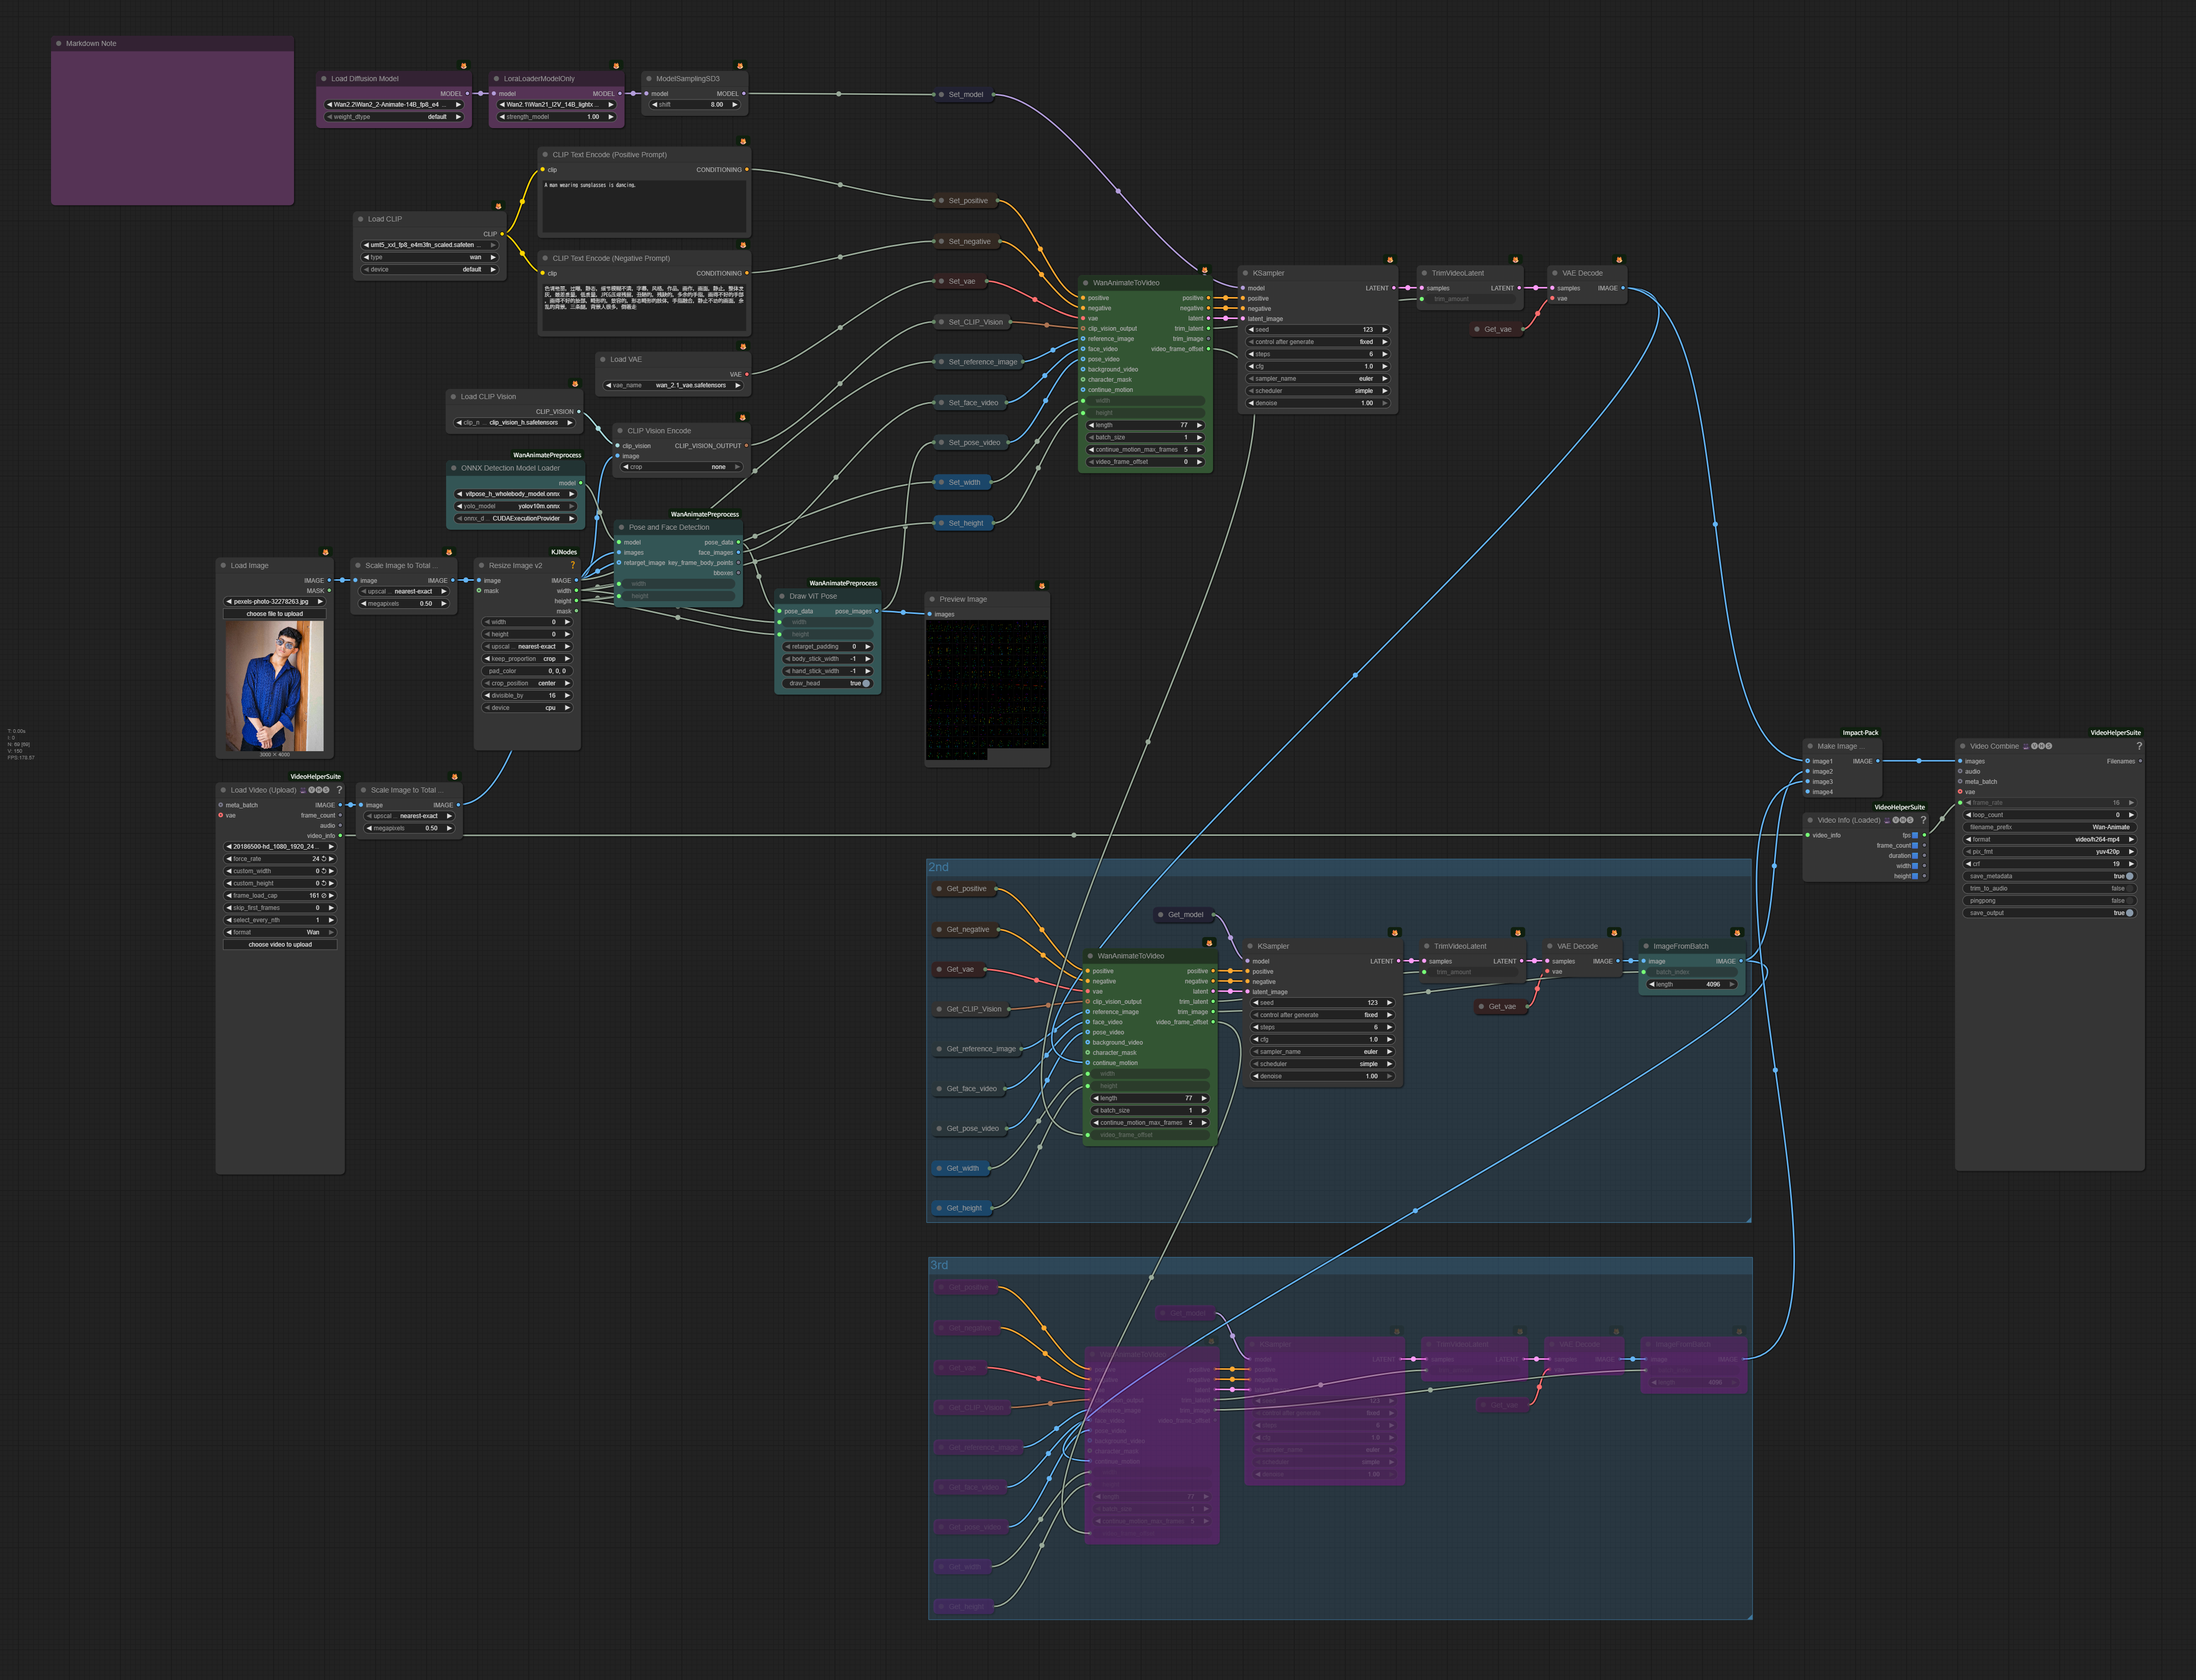Screen dimensions: 2196x1680
Task: Toggle draw_head in Draw ViT Pose
Action: pos(866,683)
